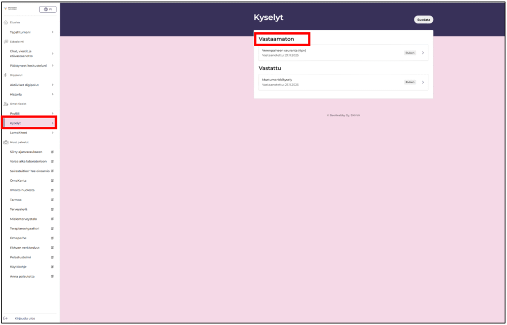This screenshot has height=325, width=507.
Task: Click the home icon next to Etusivu
Action: [x=6, y=22]
